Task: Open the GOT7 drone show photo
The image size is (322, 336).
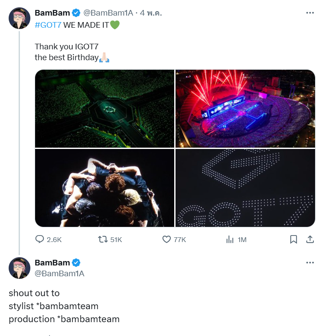Action: pyautogui.click(x=245, y=188)
